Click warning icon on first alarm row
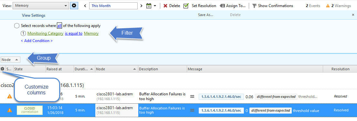 pos(10,96)
